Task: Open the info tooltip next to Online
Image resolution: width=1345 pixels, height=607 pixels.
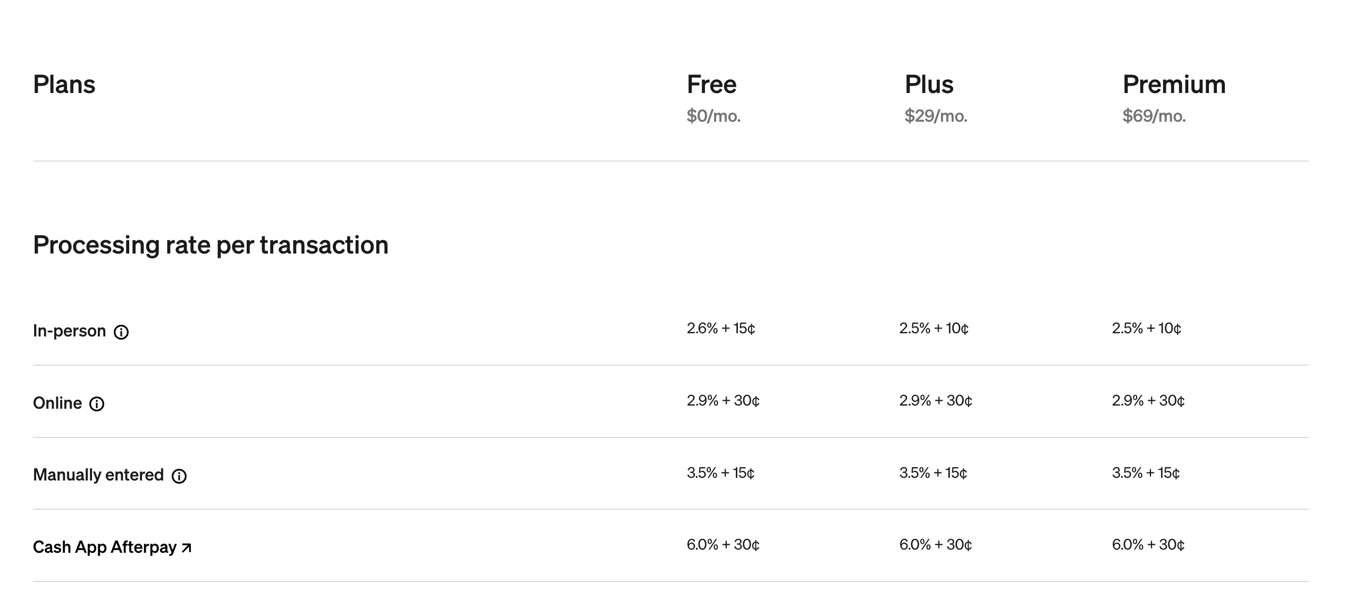Action: click(x=97, y=404)
